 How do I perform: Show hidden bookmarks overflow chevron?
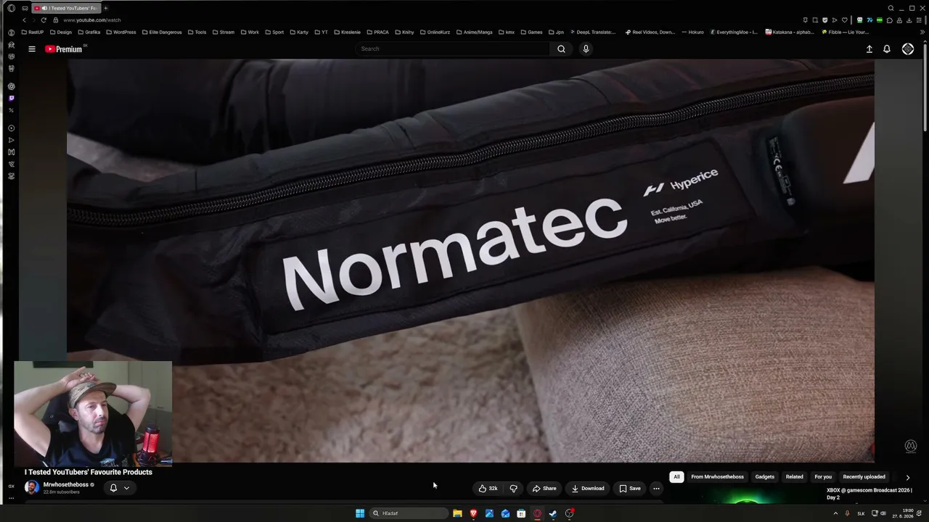pos(922,32)
